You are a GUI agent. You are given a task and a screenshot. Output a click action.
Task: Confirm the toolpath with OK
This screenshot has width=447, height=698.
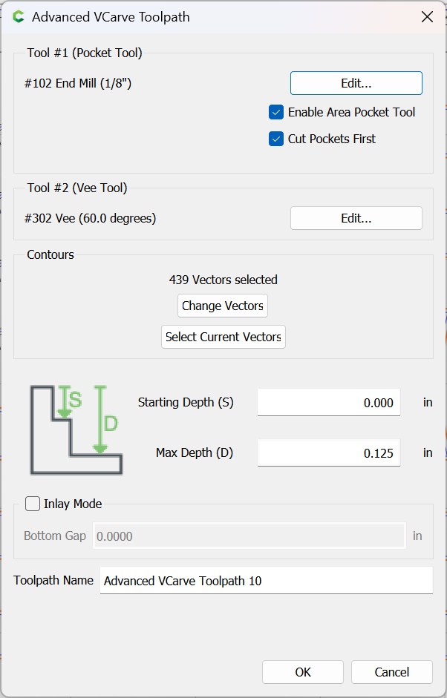[x=302, y=672]
